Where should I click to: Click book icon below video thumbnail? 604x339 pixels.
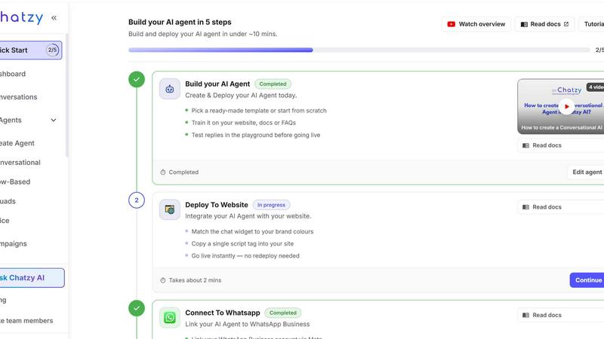pos(525,145)
